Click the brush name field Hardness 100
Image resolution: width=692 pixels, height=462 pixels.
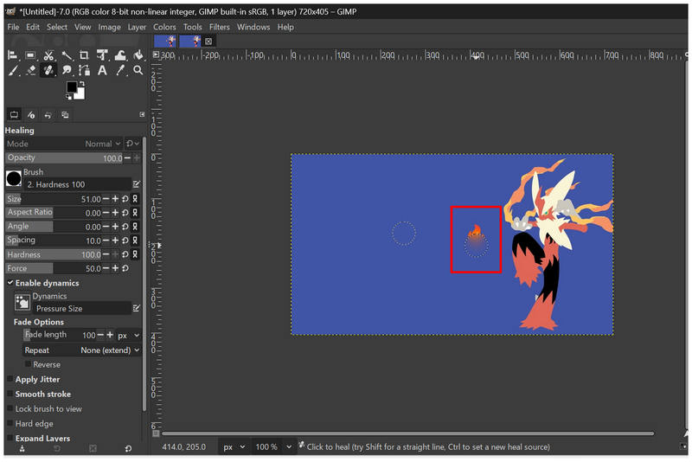[77, 184]
